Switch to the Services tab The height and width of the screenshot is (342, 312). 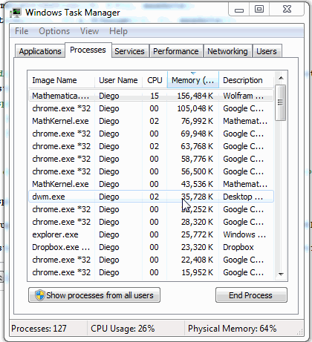(129, 51)
